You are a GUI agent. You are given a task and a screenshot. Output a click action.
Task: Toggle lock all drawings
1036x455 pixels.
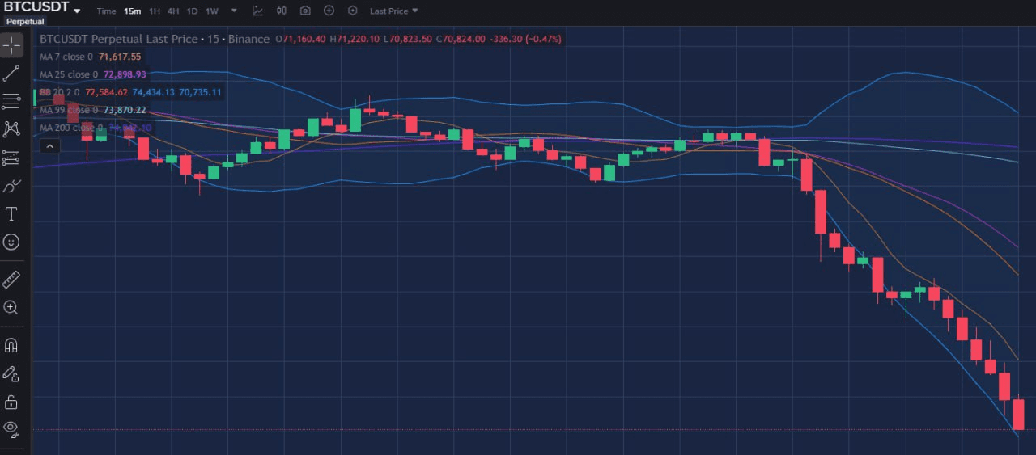click(11, 402)
